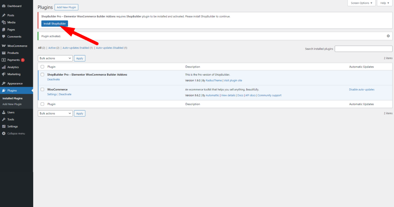The height and width of the screenshot is (207, 394).
Task: Open the bottom Bulk actions dropdown
Action: coord(55,113)
